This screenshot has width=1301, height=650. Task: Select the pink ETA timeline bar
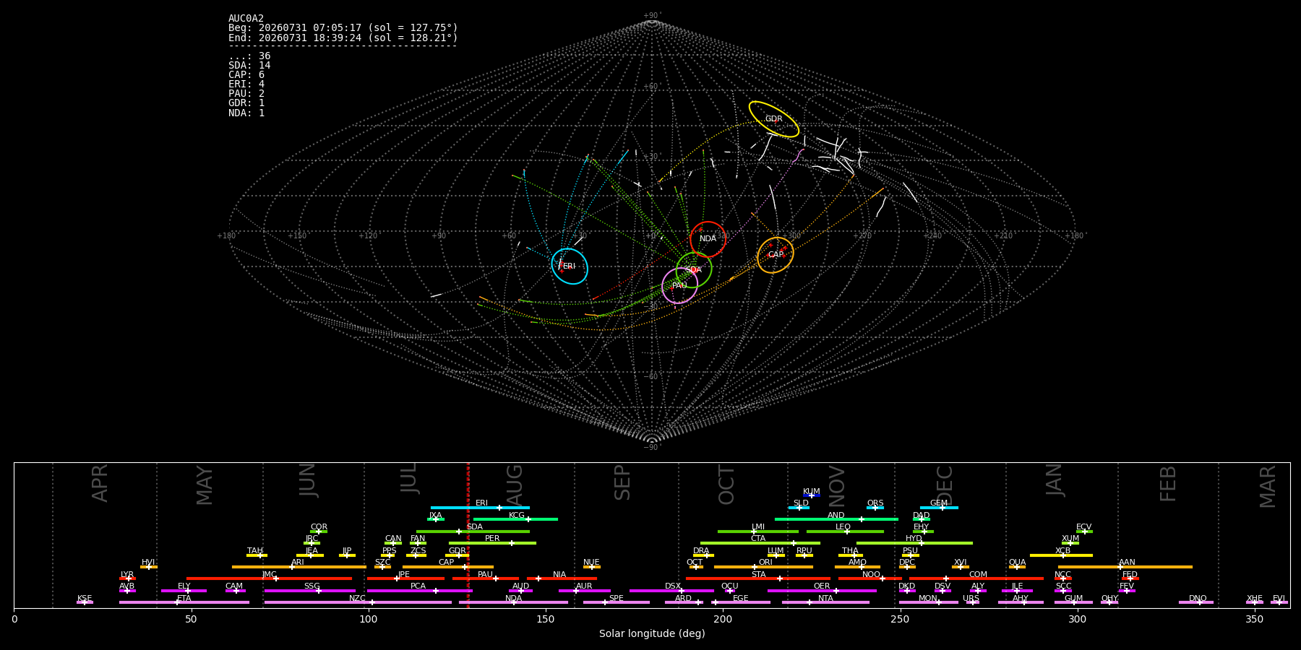(184, 602)
